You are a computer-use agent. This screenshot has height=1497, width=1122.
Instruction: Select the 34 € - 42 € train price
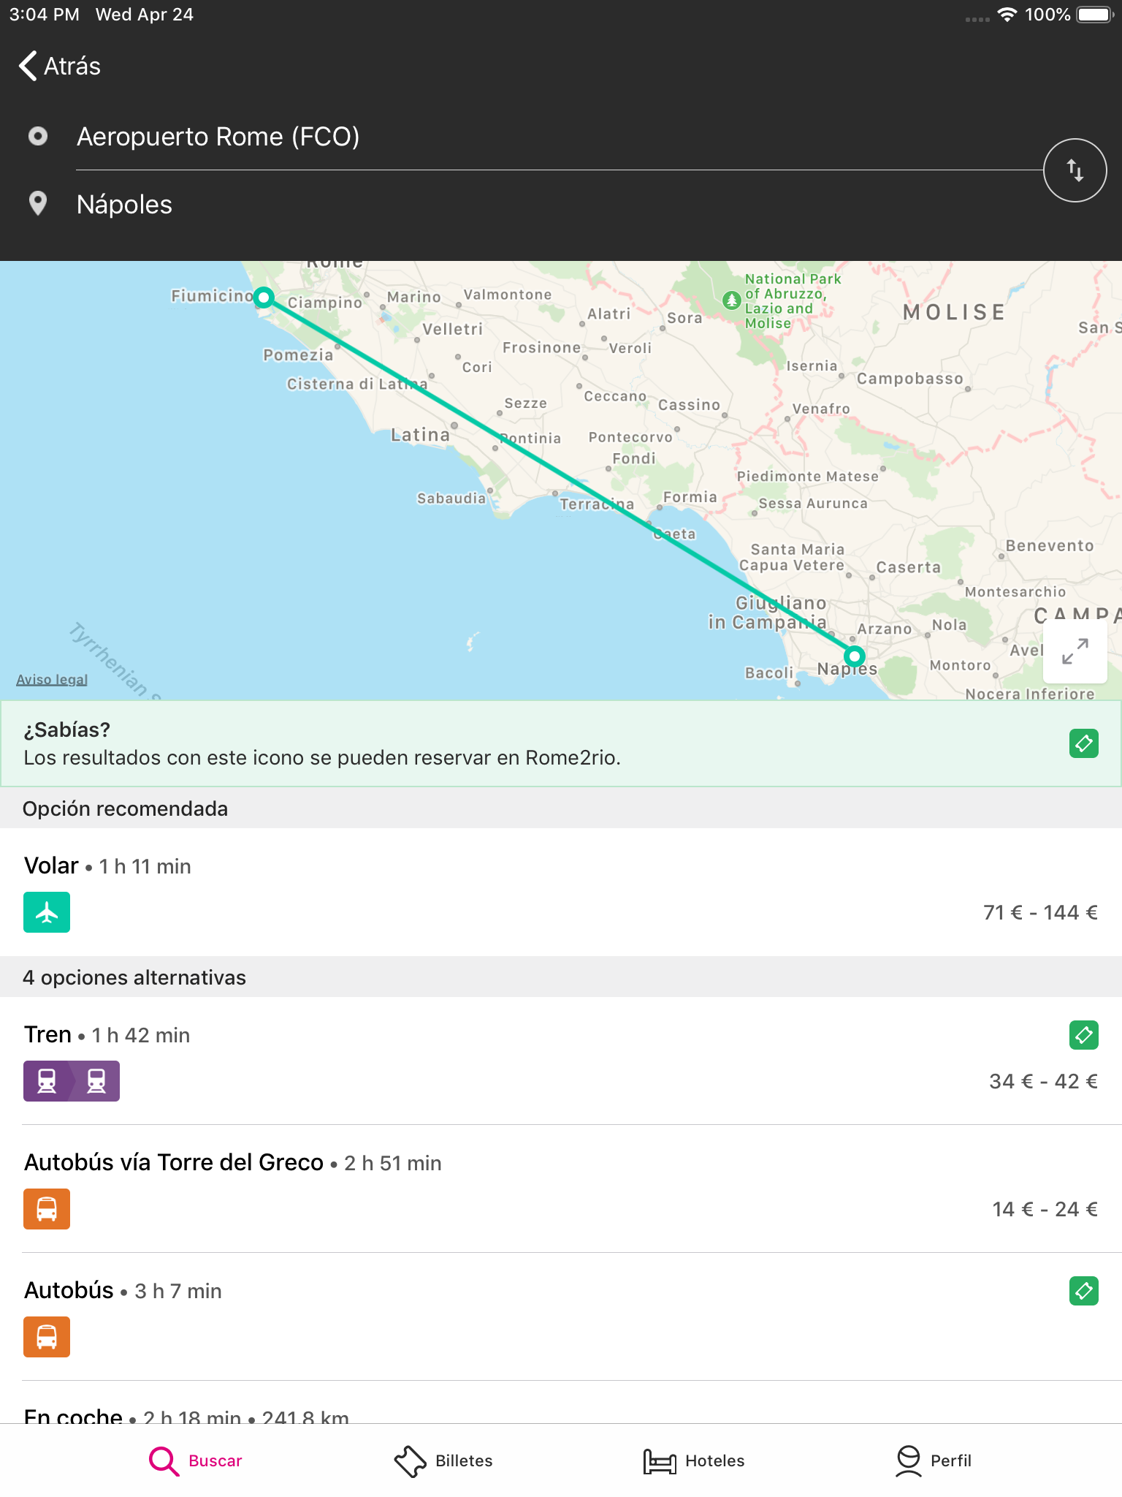(x=1043, y=1081)
